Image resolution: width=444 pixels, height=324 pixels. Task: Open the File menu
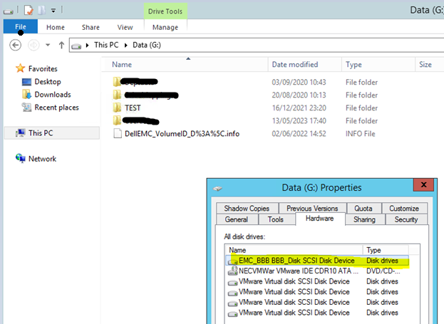pos(20,27)
